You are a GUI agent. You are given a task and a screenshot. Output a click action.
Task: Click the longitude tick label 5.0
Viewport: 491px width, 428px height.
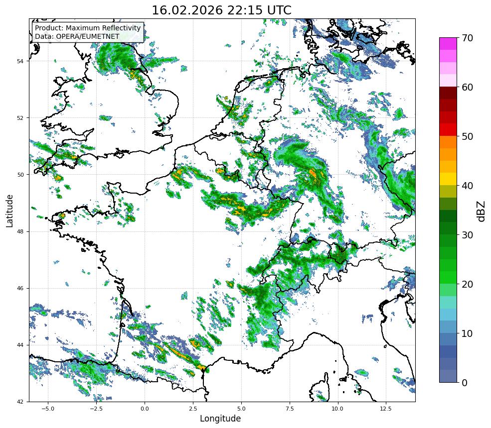pos(241,409)
